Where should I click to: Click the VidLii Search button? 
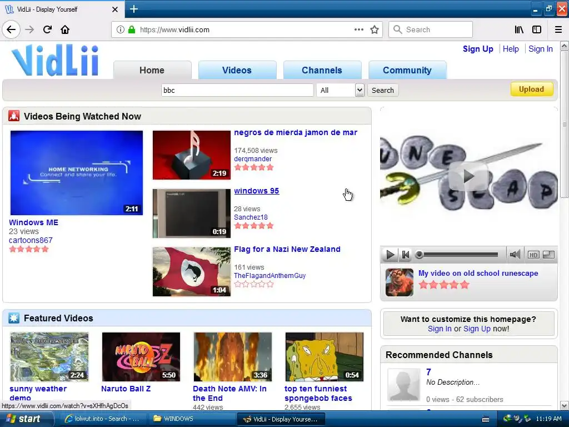(383, 90)
